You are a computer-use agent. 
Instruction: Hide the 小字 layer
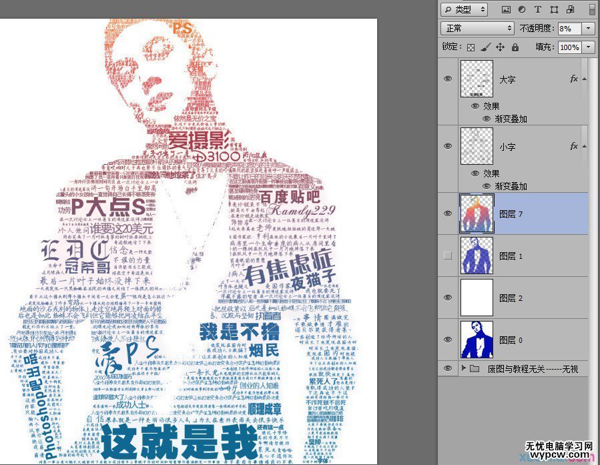(x=448, y=146)
